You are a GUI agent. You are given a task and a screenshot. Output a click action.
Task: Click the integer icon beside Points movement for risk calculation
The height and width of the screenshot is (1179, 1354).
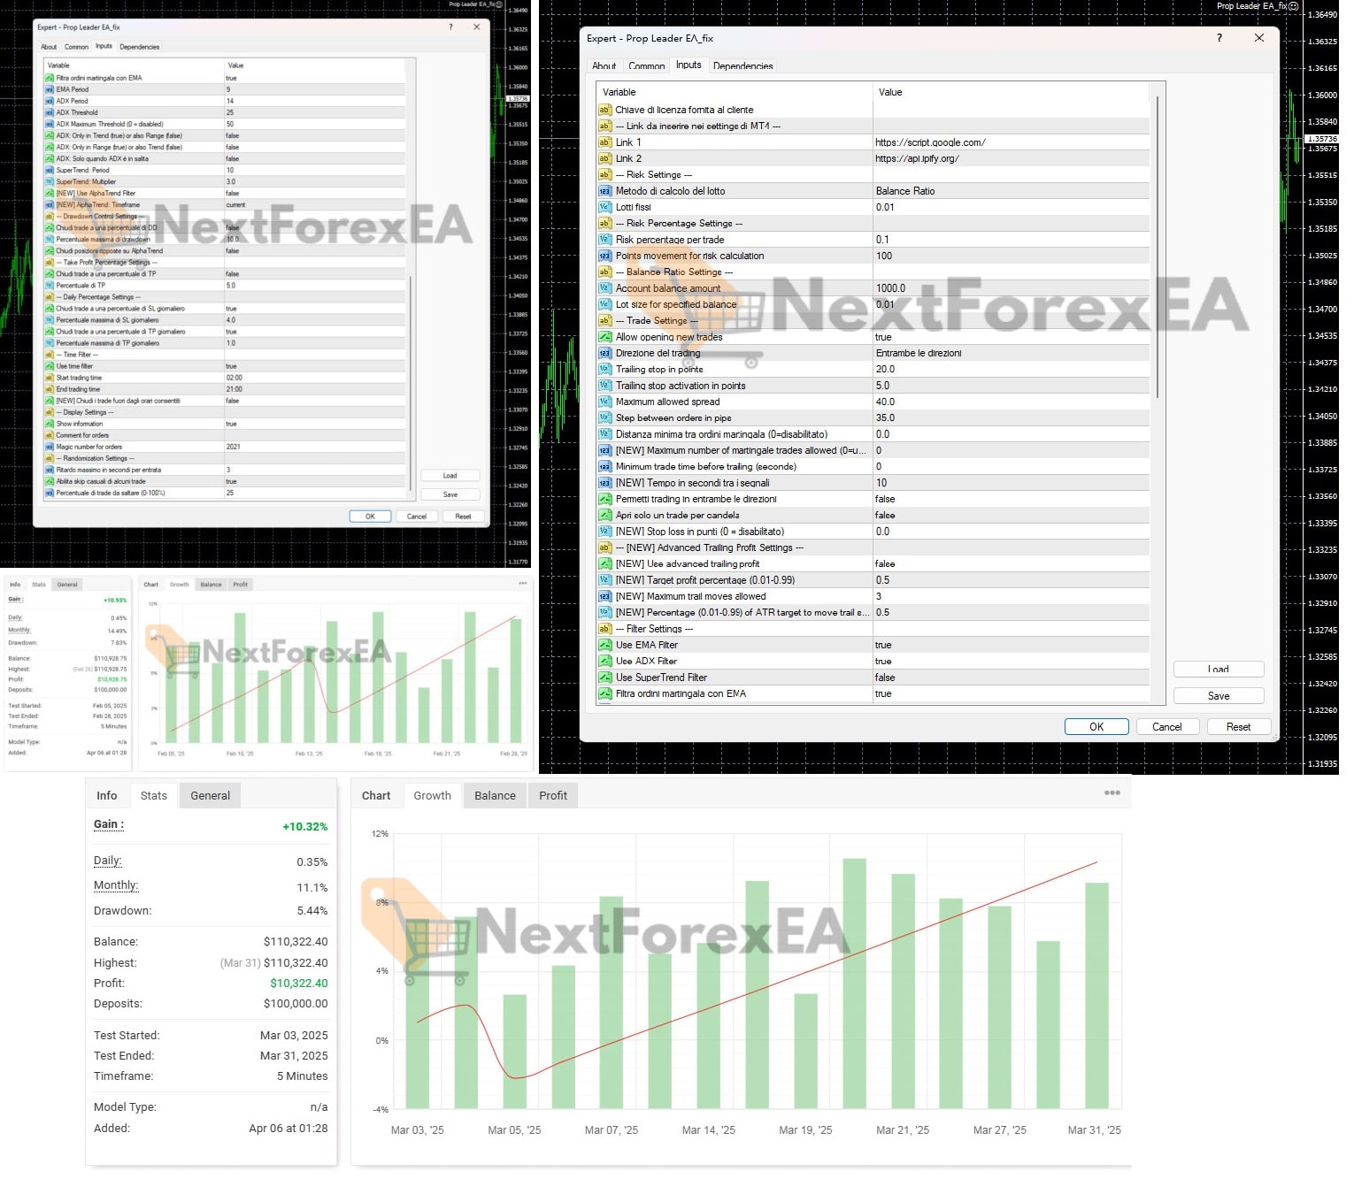point(605,256)
